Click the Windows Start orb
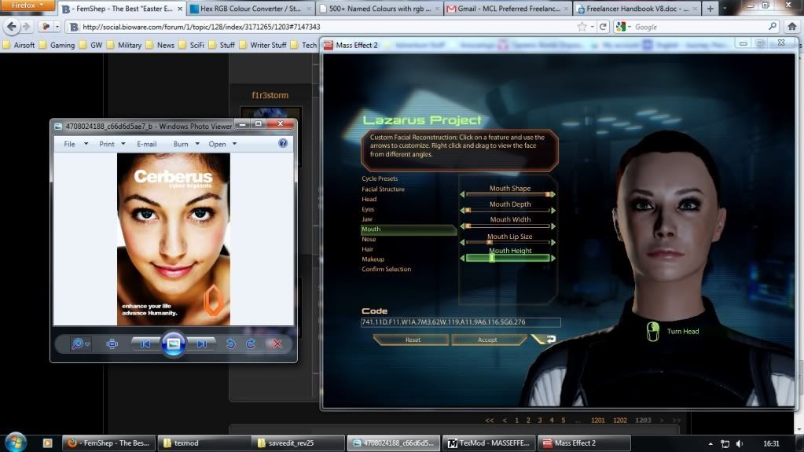Viewport: 804px width, 452px height. point(16,443)
